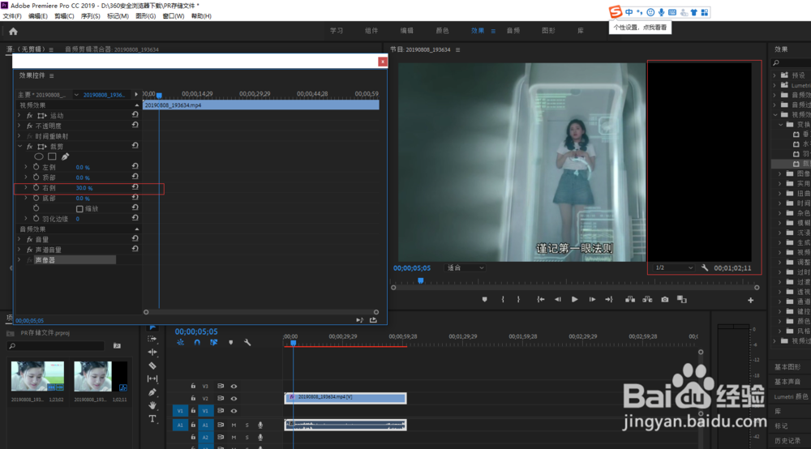Step forward one frame

click(592, 300)
